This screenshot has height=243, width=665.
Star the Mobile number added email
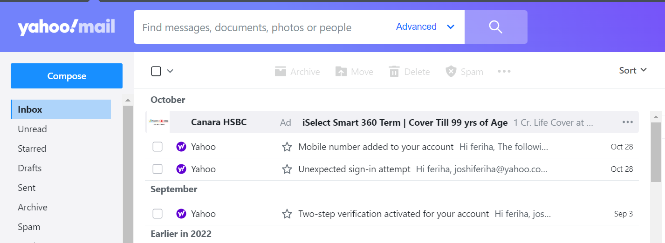coord(287,147)
